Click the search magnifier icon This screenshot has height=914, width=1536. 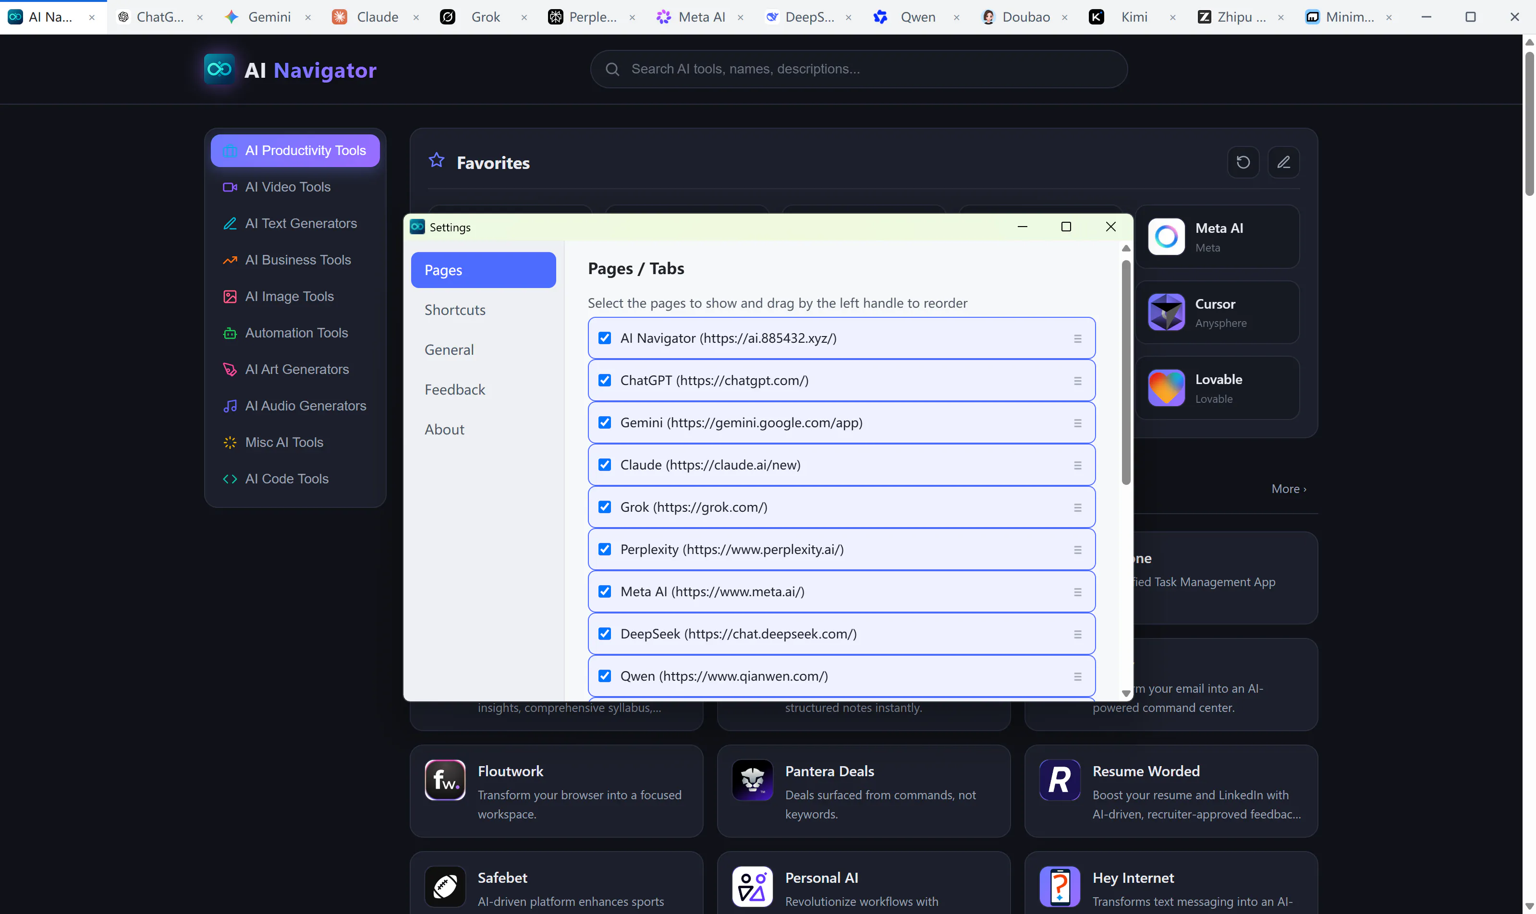pyautogui.click(x=612, y=69)
